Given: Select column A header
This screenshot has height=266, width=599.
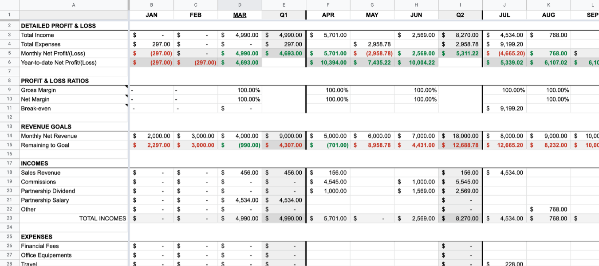Looking at the screenshot, I should (x=74, y=5).
